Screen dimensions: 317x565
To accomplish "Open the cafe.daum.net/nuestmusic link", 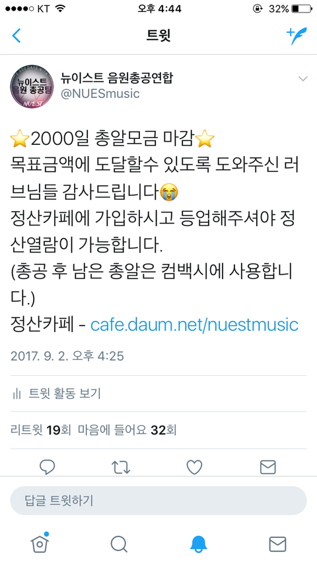I will click(x=194, y=324).
